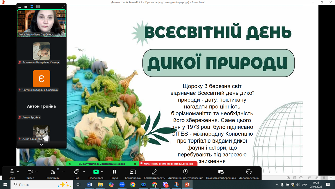
Task: Open audio options arrow next to Звук
Action: tap(18, 172)
